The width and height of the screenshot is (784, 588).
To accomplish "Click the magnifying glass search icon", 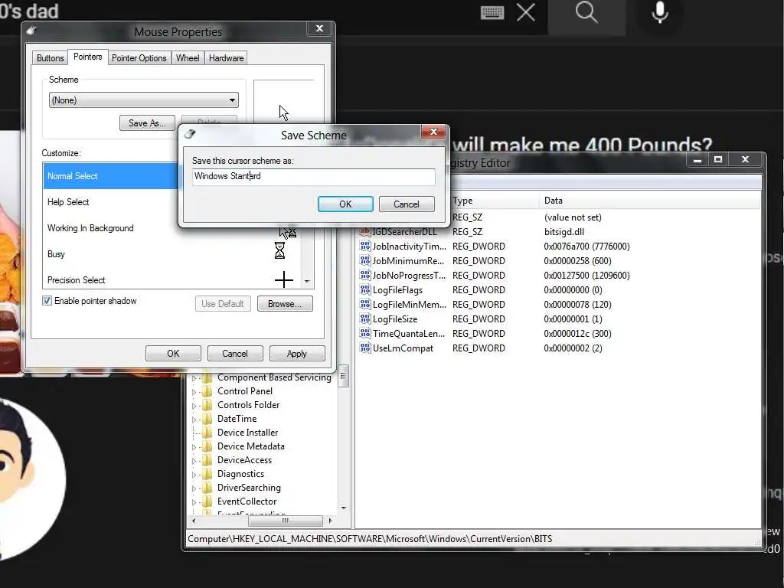I will (586, 12).
